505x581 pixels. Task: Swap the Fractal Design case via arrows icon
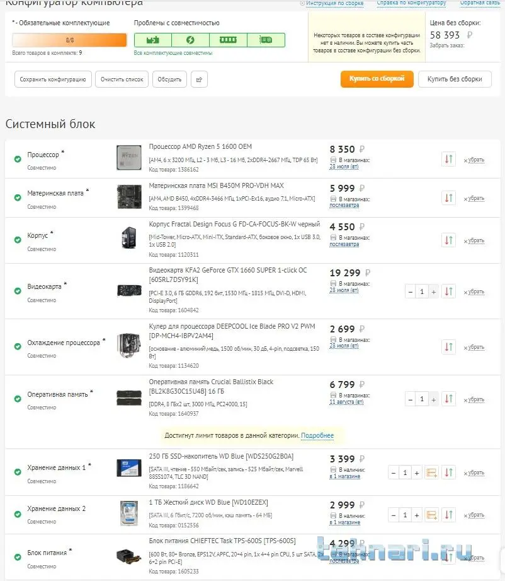448,240
